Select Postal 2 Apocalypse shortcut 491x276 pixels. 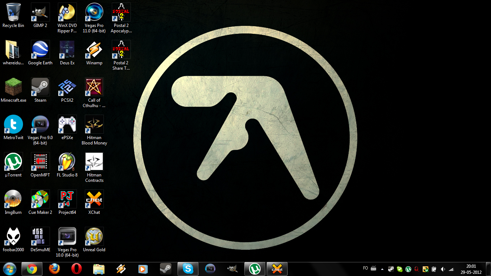121,18
